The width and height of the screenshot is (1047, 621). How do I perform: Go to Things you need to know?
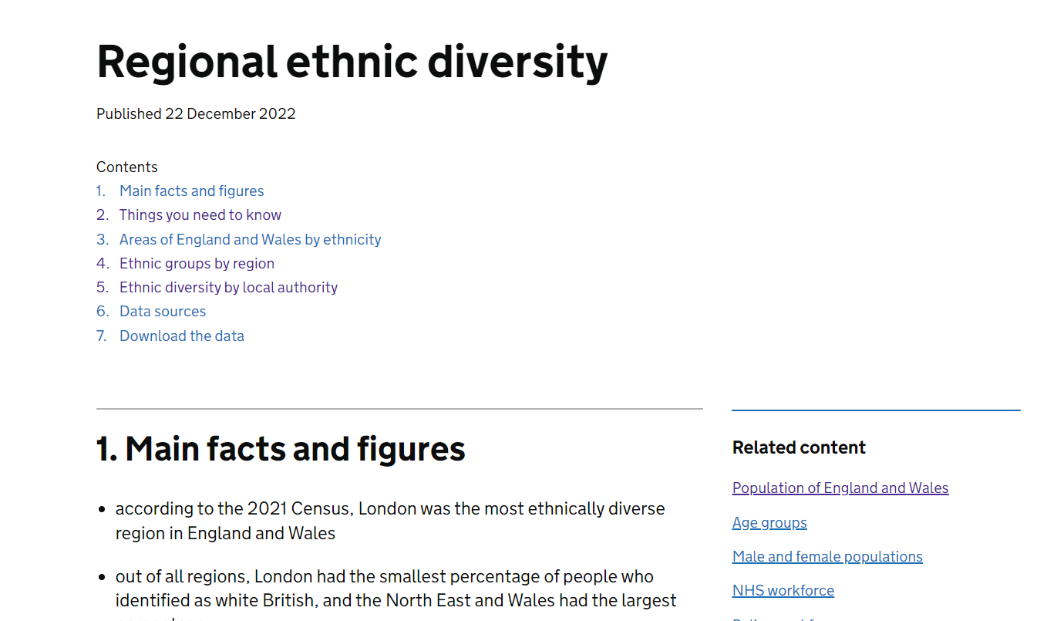pos(200,215)
